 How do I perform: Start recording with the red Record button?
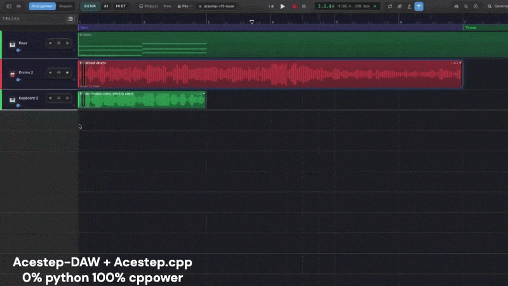[294, 6]
